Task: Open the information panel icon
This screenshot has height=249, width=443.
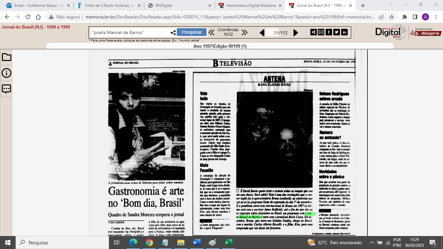Action: click(6, 73)
